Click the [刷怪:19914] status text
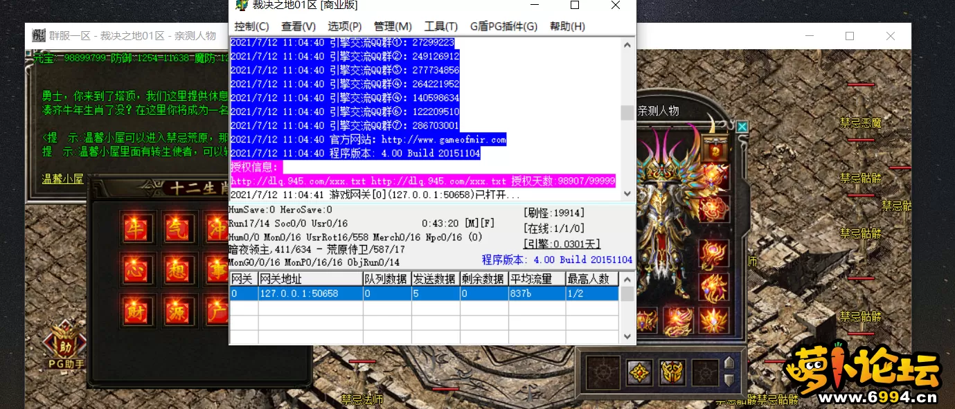 (554, 213)
